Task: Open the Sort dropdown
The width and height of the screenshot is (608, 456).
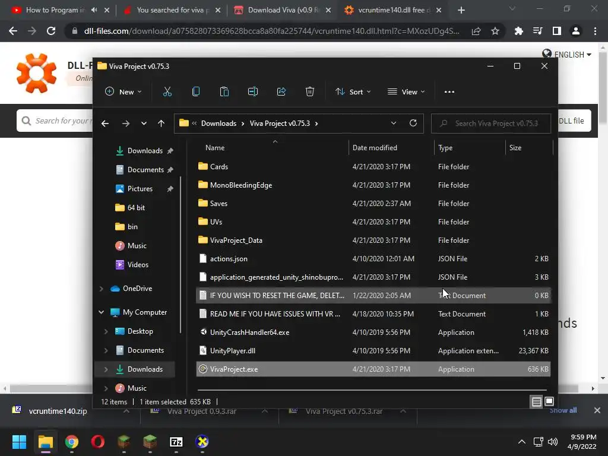Action: pos(353,92)
